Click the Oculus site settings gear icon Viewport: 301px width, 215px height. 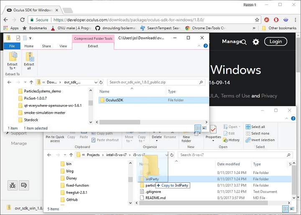(x=256, y=41)
